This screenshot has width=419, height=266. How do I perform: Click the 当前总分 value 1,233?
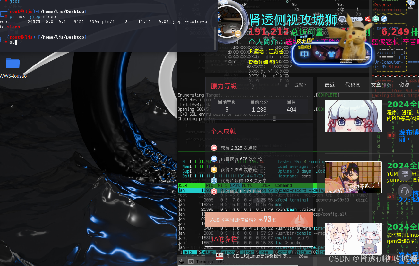(259, 109)
